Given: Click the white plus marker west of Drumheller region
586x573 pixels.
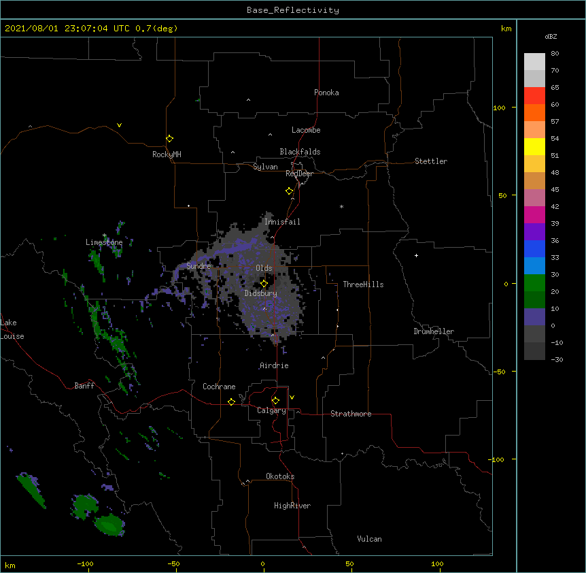Looking at the screenshot, I should click(416, 255).
